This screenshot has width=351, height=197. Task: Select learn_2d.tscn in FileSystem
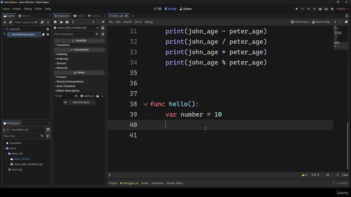[22, 159]
